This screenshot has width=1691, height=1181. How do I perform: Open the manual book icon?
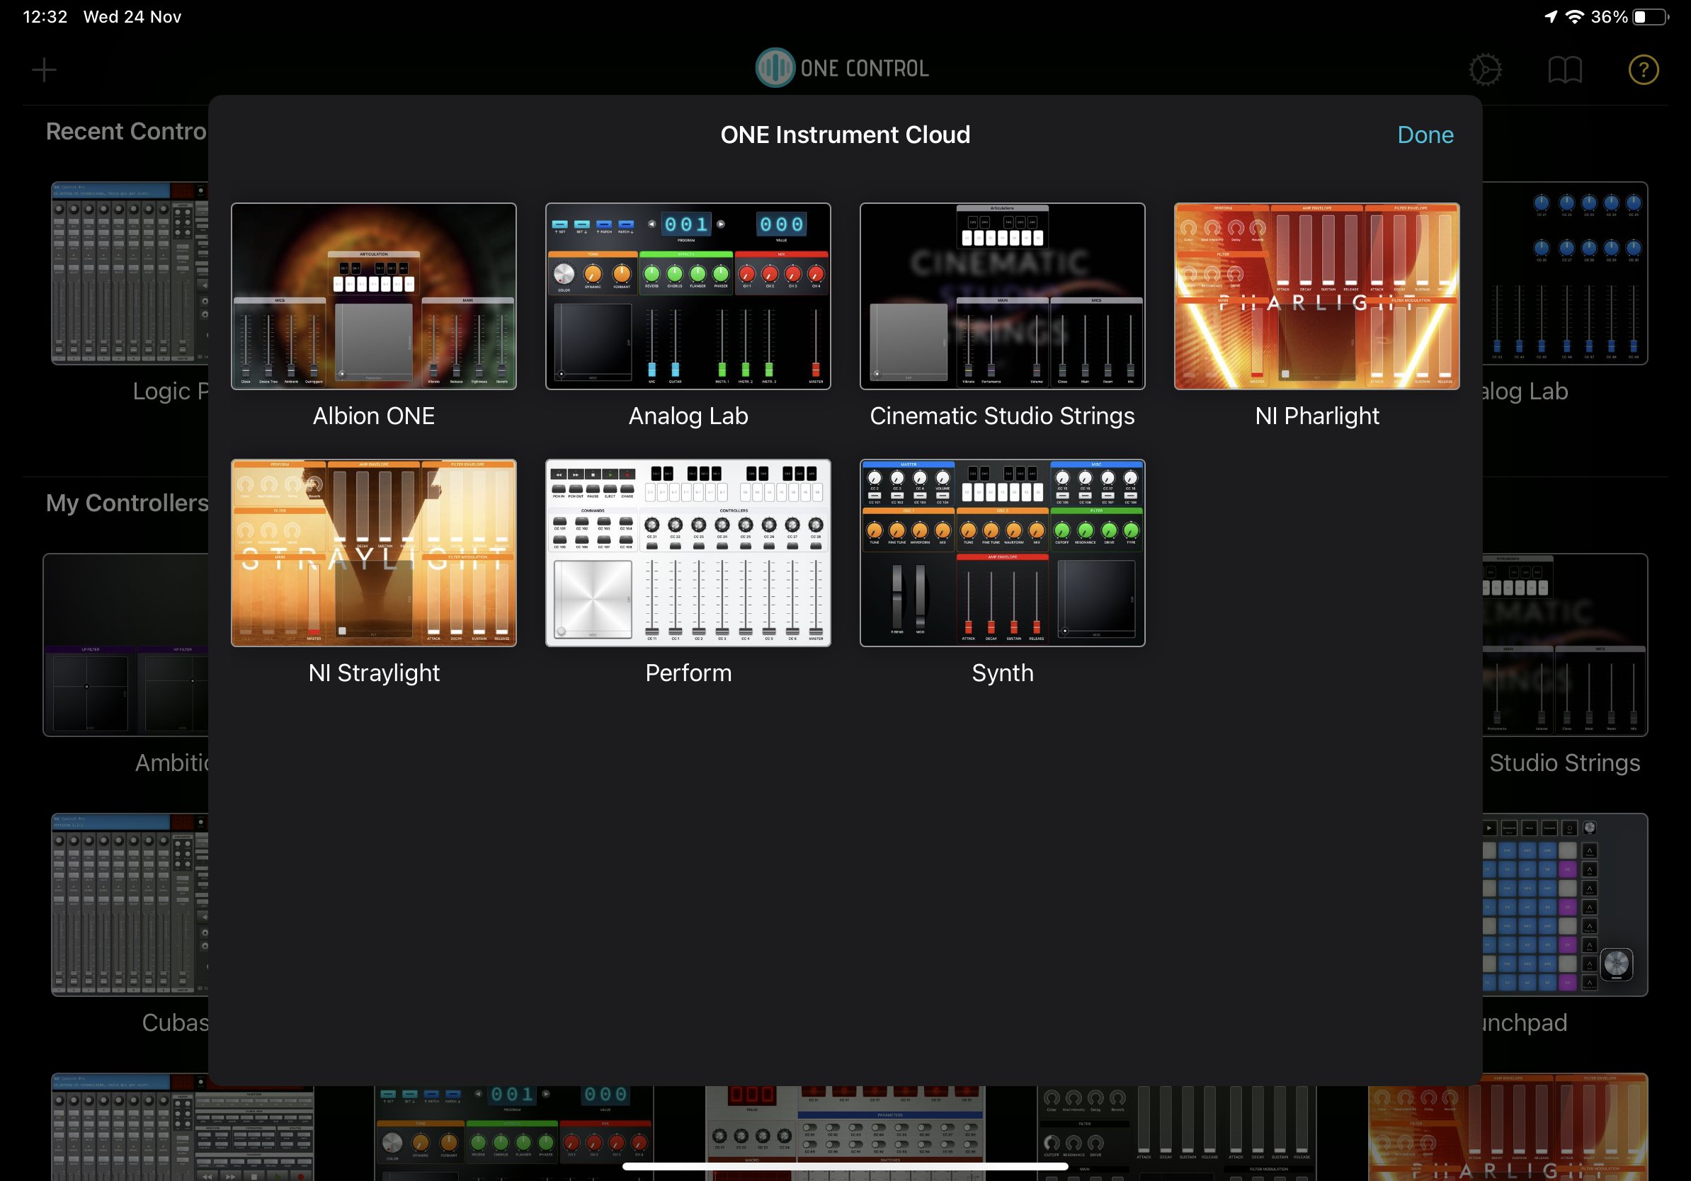(x=1564, y=70)
